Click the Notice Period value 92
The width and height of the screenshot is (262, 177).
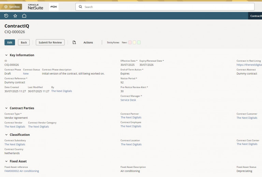pos(122,82)
